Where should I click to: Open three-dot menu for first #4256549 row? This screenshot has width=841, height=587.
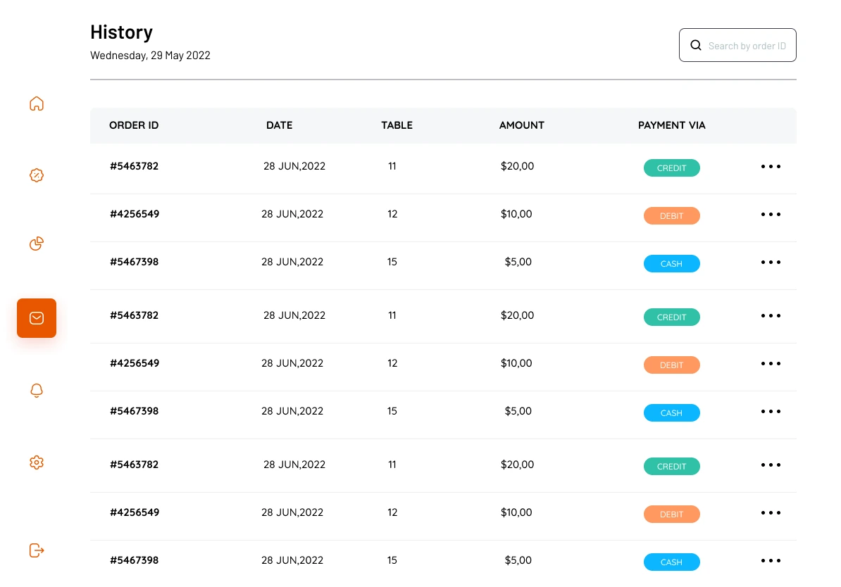(x=771, y=215)
